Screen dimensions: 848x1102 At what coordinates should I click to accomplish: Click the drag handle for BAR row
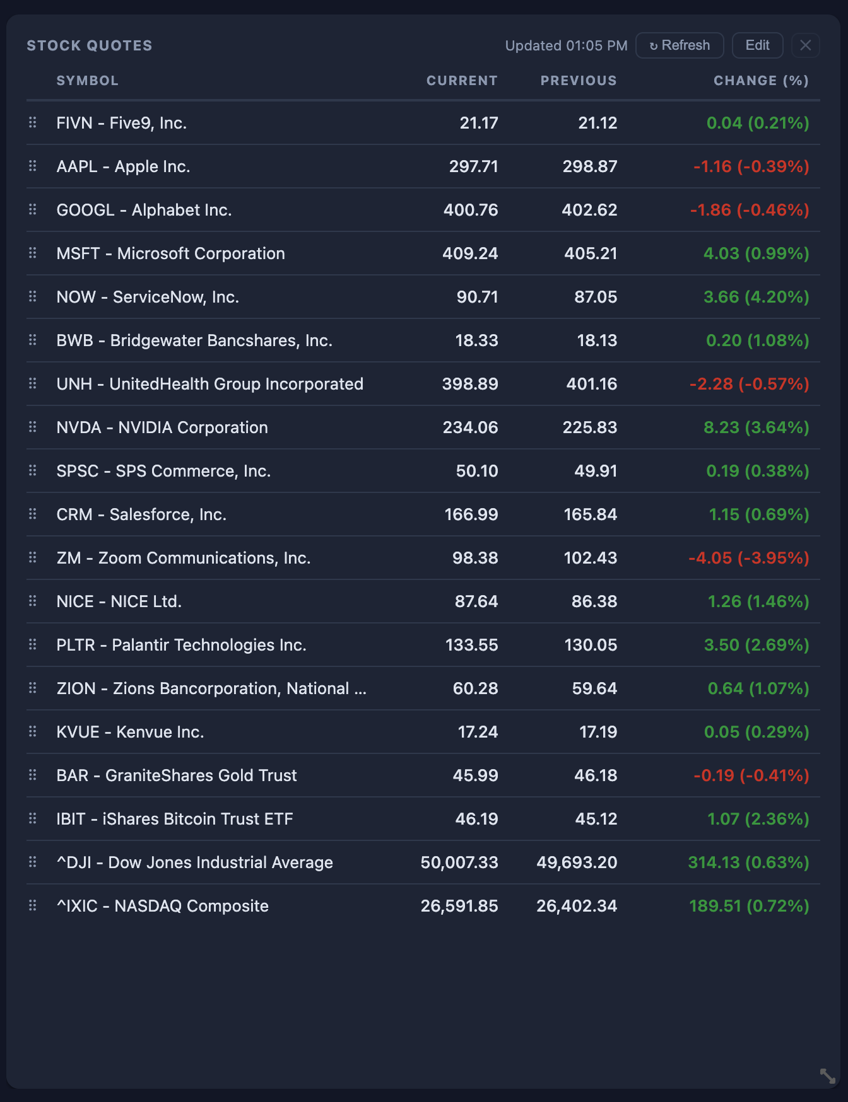click(x=33, y=775)
